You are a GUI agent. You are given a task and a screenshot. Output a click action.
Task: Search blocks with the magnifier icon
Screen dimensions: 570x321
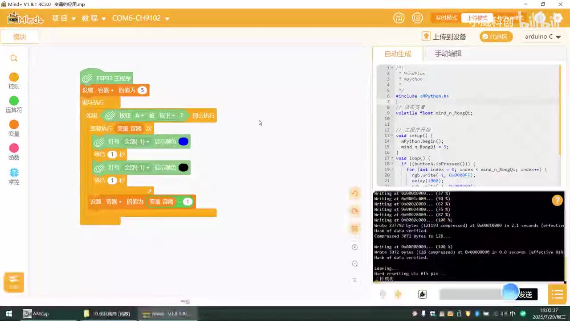pos(14,58)
